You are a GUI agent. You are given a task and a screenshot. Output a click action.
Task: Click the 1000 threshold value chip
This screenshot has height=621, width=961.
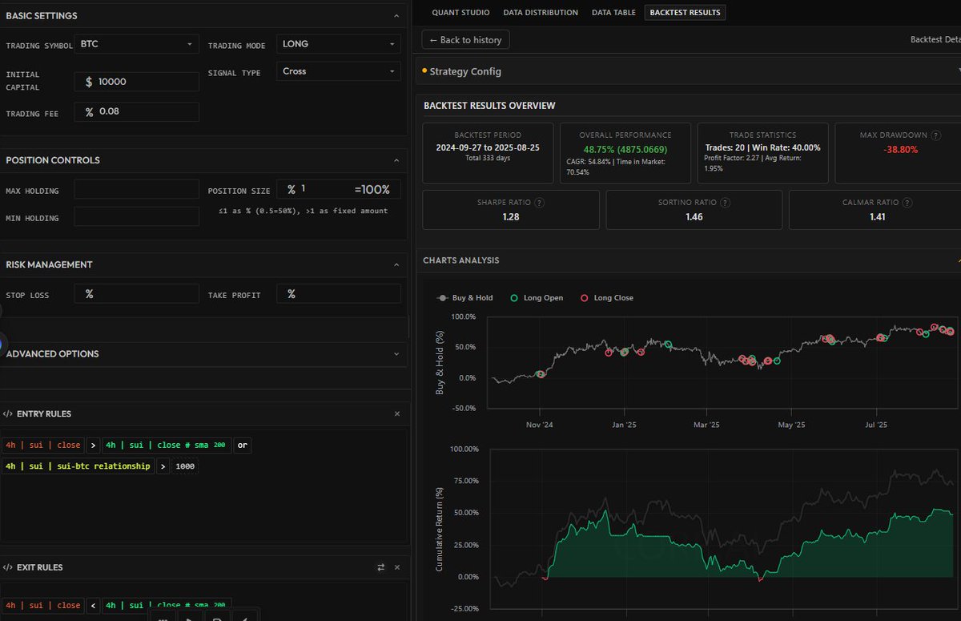[x=184, y=466]
